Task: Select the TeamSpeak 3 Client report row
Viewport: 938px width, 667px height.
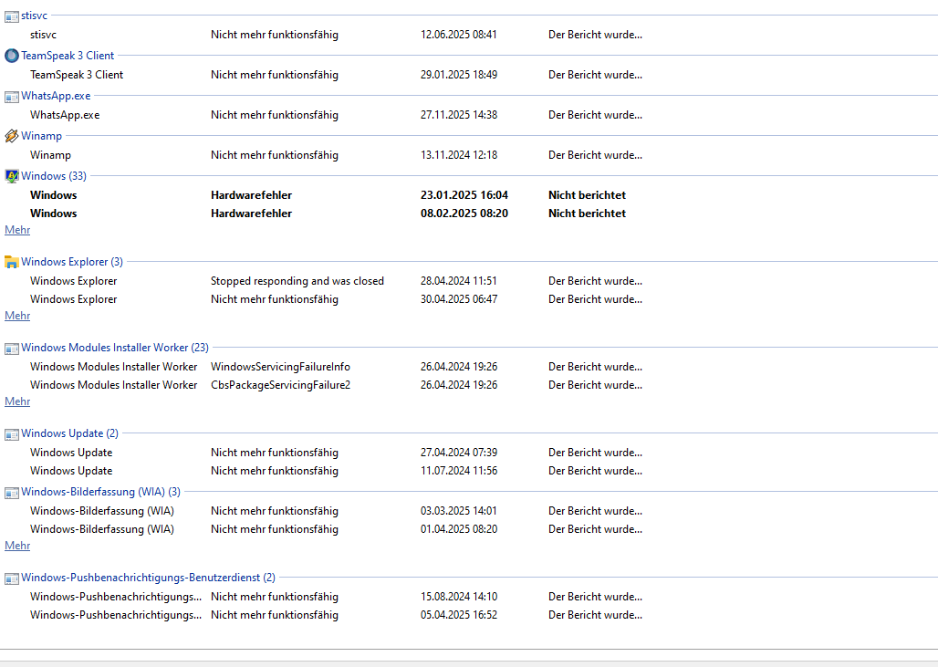Action: point(336,75)
